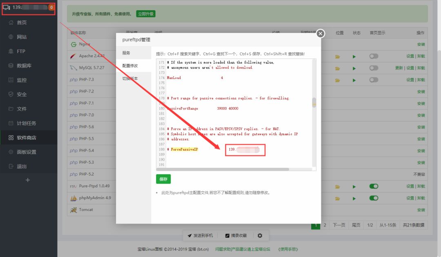
Task: Click the 保存 save button
Action: click(163, 179)
